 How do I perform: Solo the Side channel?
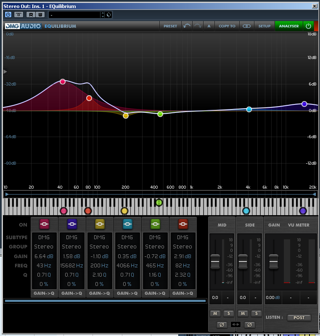pyautogui.click(x=257, y=314)
